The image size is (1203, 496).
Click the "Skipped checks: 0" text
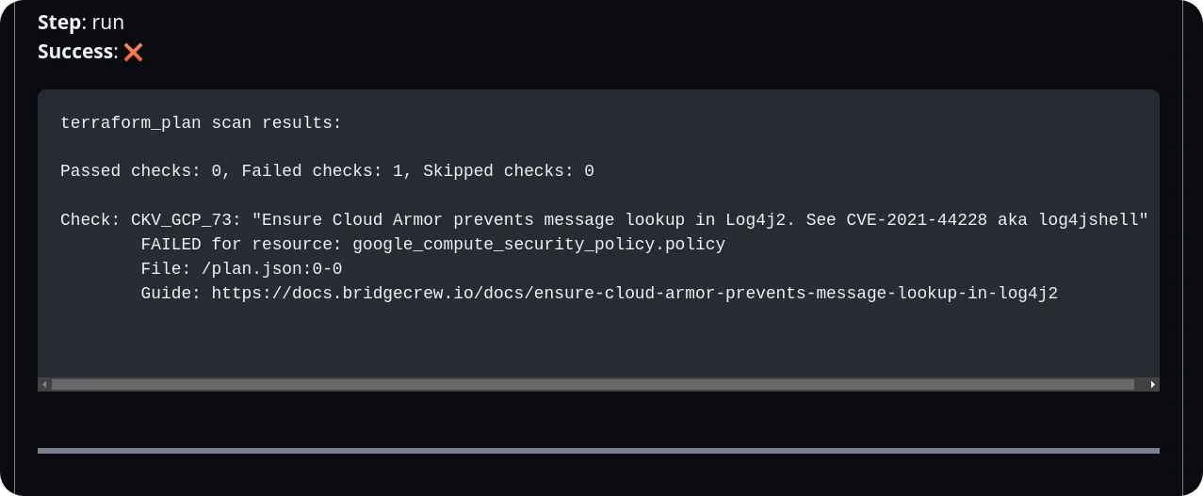pyautogui.click(x=508, y=171)
